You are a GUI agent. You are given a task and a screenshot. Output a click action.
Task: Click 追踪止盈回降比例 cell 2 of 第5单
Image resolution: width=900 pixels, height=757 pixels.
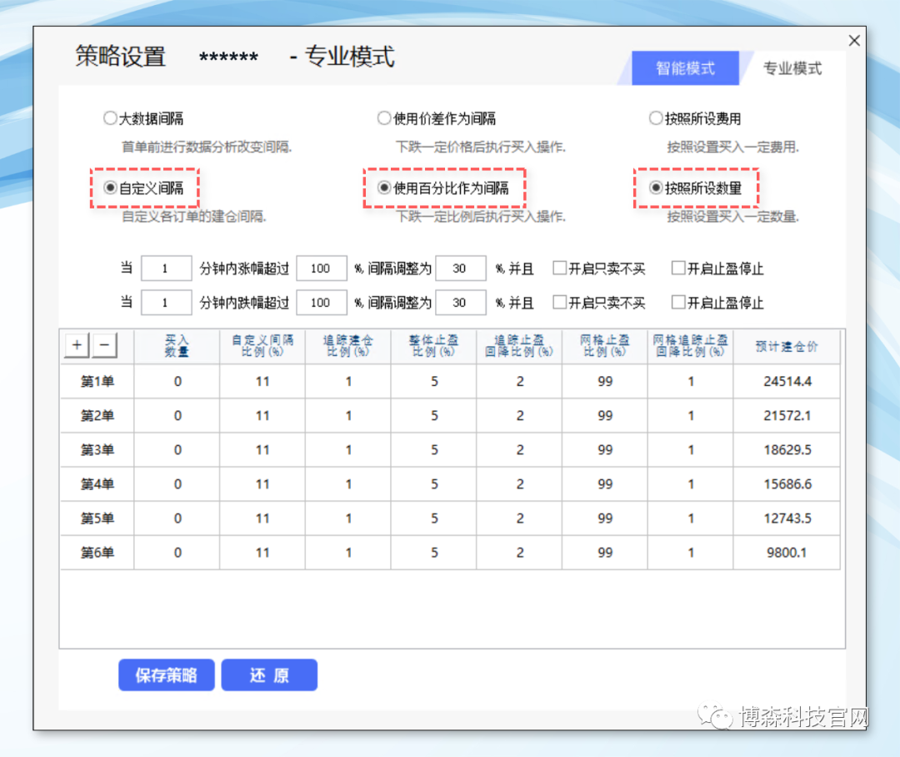[519, 518]
